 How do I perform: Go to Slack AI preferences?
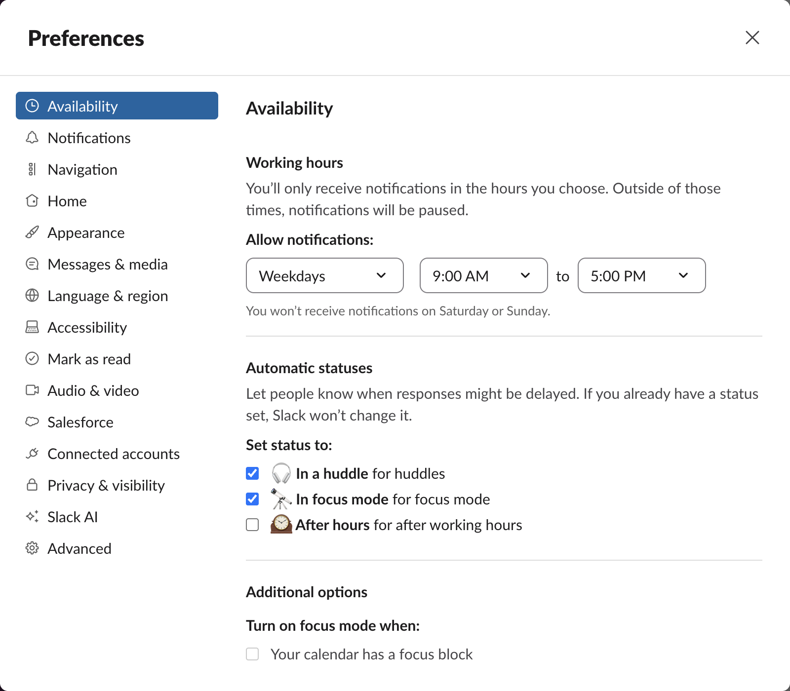click(x=117, y=516)
